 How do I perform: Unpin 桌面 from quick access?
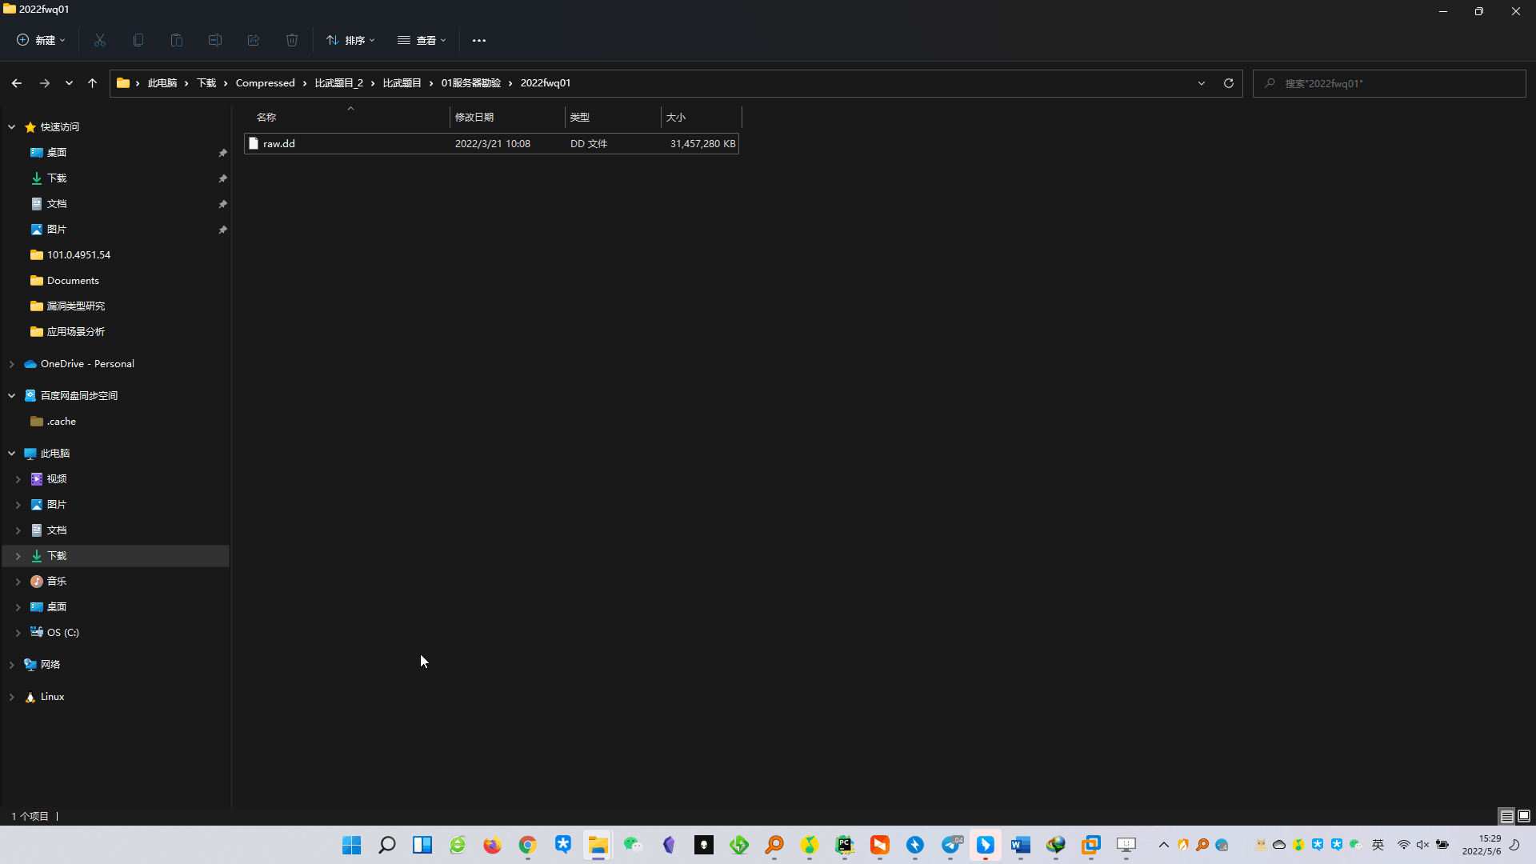223,153
